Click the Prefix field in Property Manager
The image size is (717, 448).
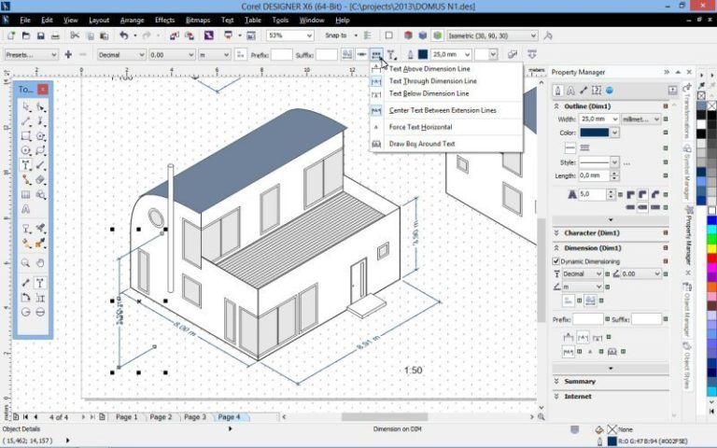(588, 319)
